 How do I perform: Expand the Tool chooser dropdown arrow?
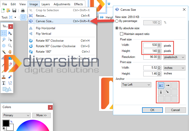(x=15, y=17)
